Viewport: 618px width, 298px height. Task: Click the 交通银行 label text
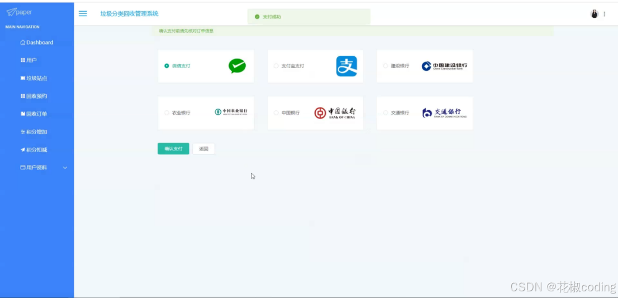(400, 113)
